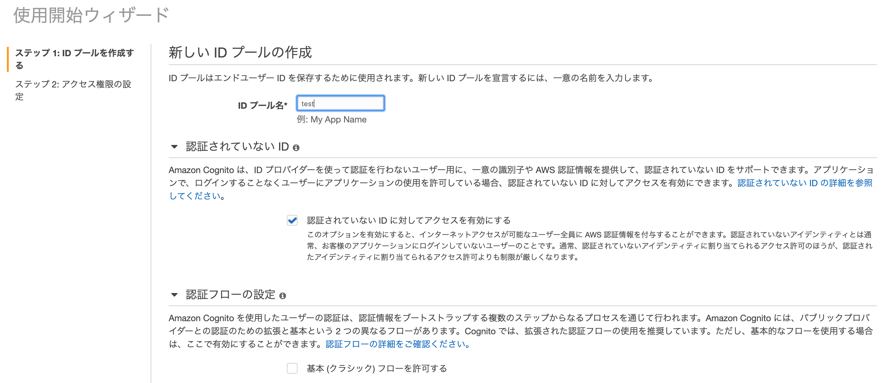Viewport: 890px width, 383px height.
Task: Click the 例: My App Name hint text
Action: 332,120
